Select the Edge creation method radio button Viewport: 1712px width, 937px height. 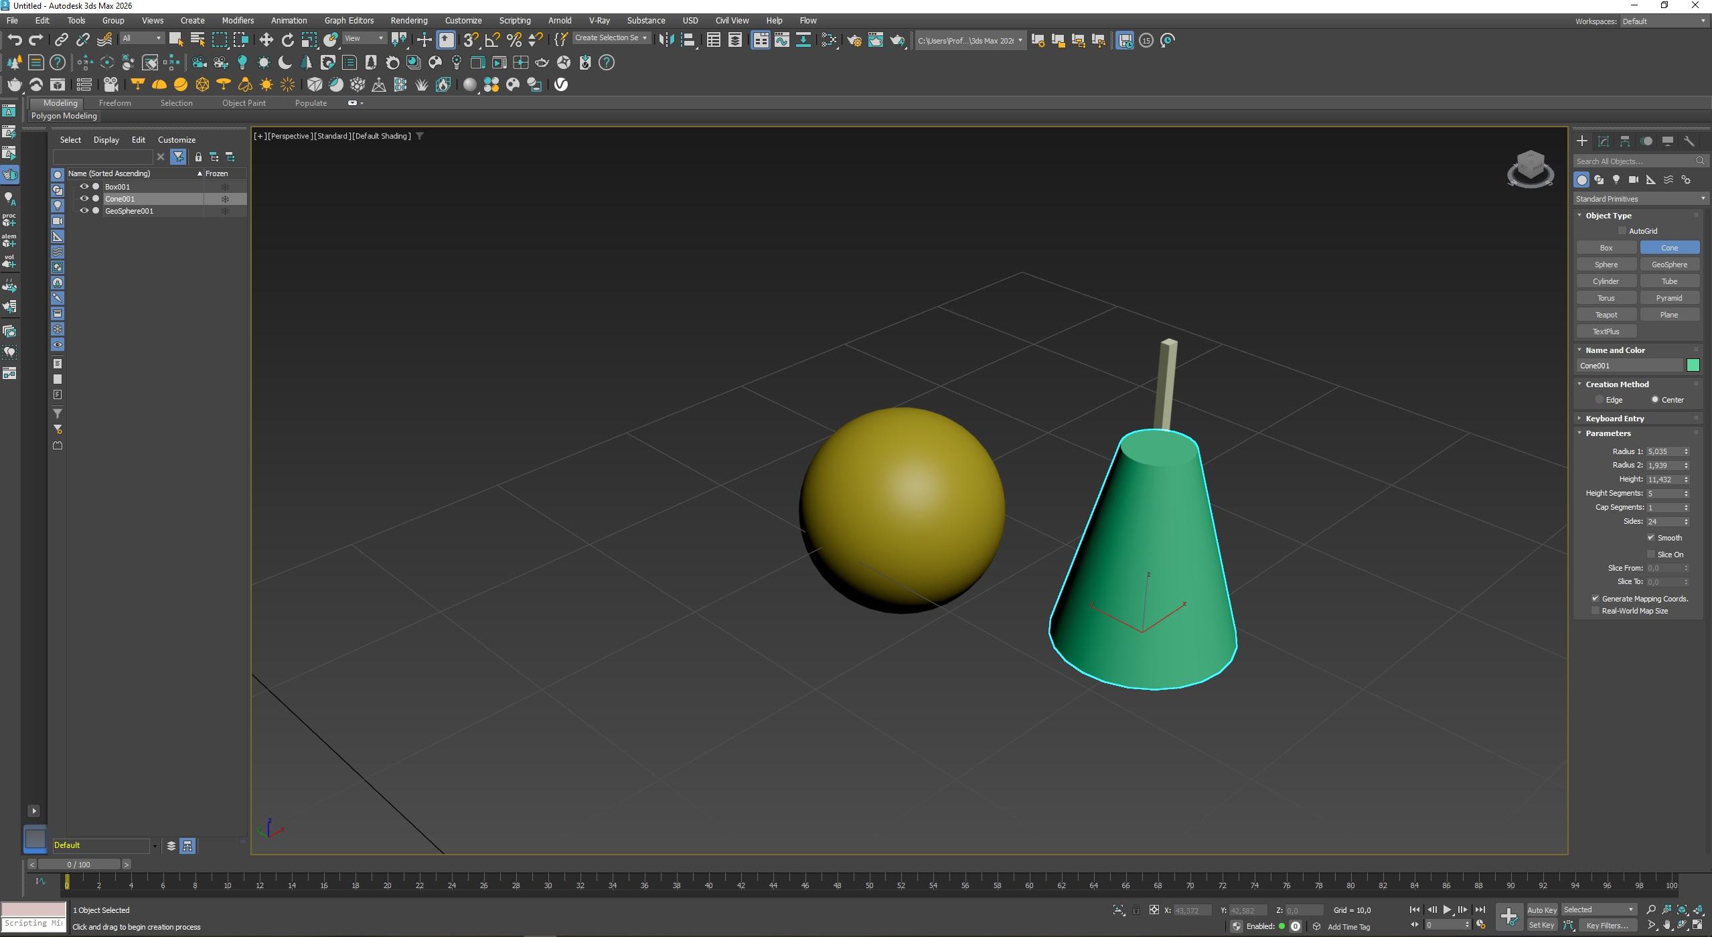pyautogui.click(x=1599, y=399)
